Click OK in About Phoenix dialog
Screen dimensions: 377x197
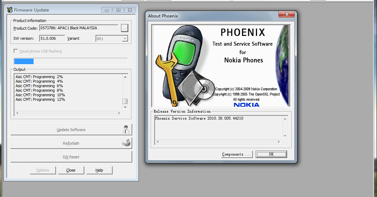[271, 154]
